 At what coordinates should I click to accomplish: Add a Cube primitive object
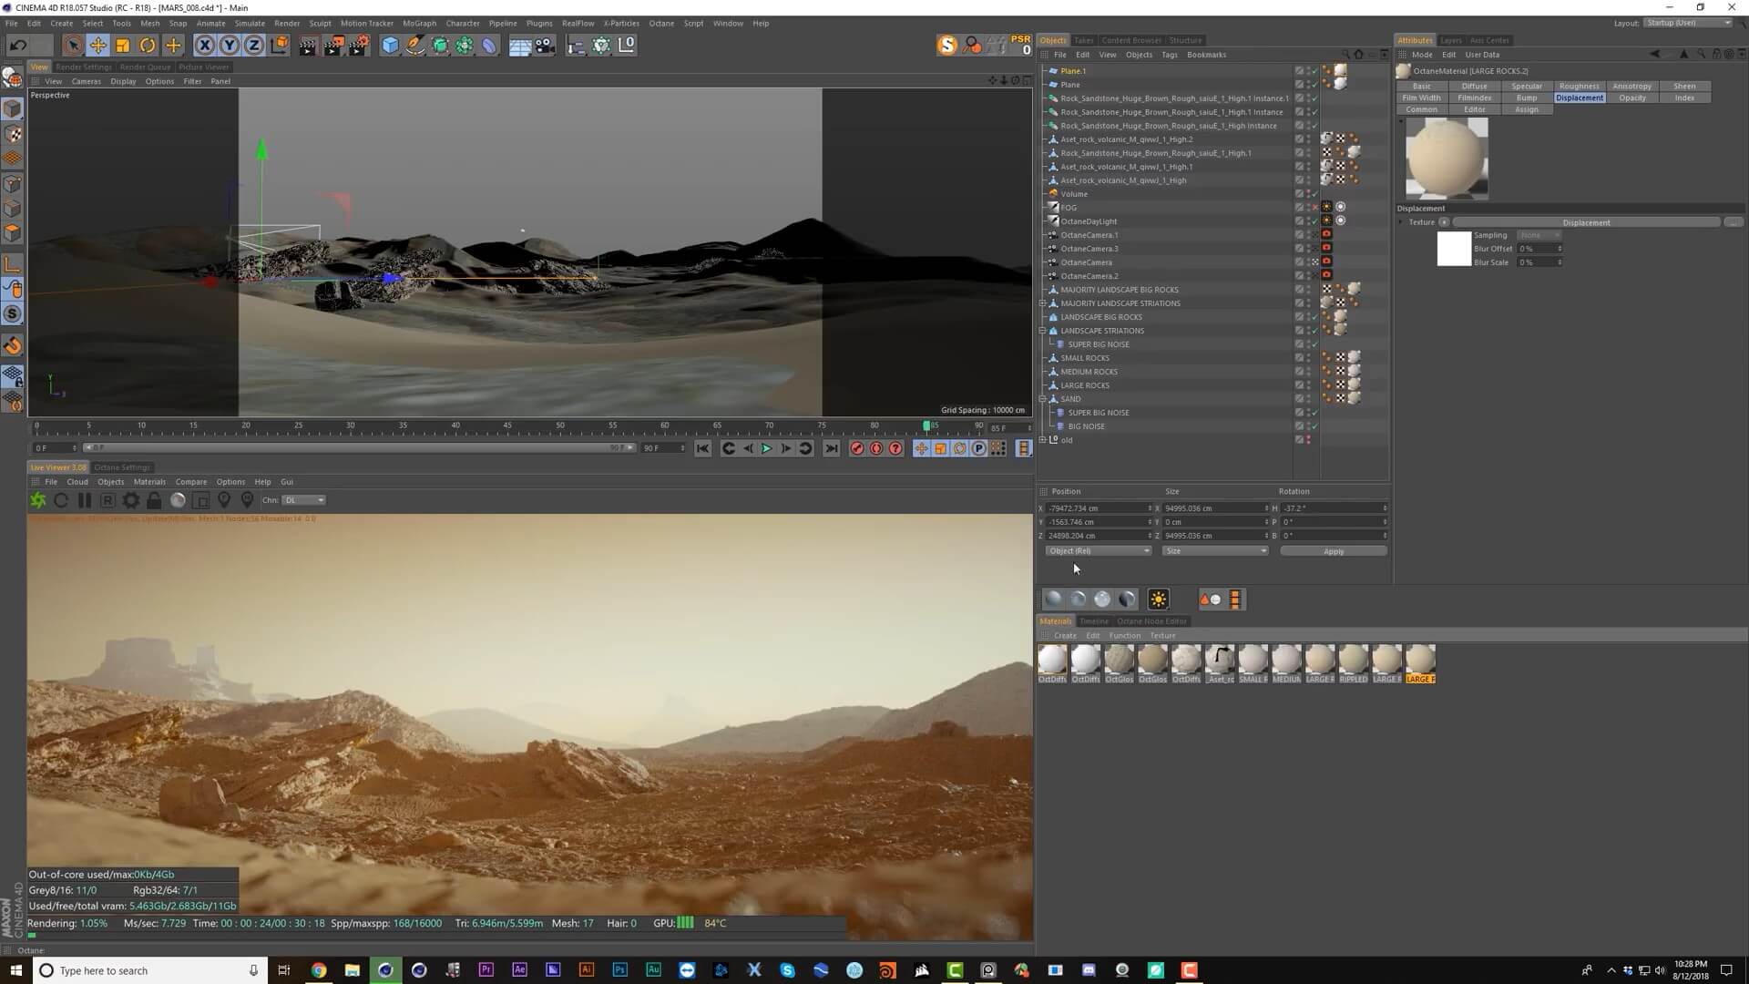click(x=390, y=45)
